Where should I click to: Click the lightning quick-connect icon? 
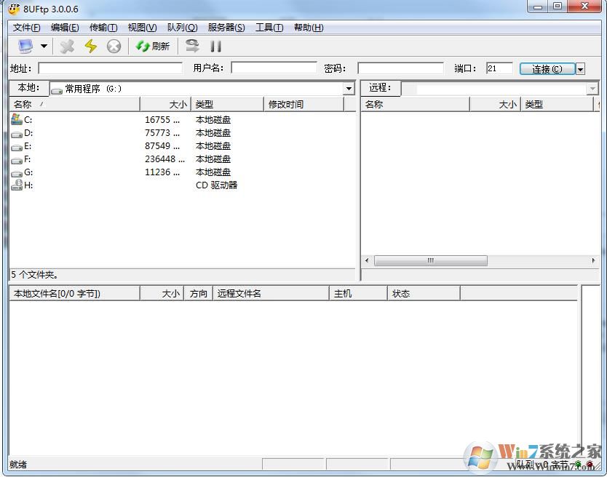click(90, 46)
